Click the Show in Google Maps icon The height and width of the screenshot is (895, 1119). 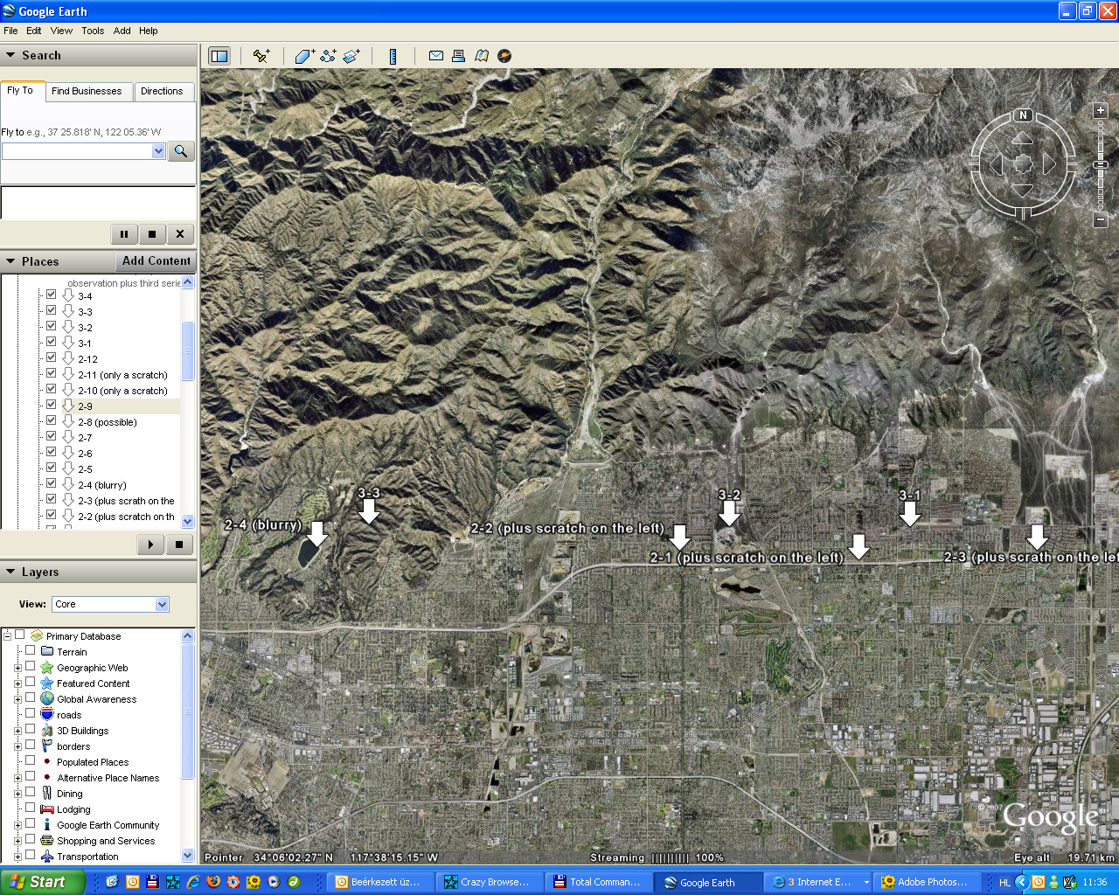481,56
